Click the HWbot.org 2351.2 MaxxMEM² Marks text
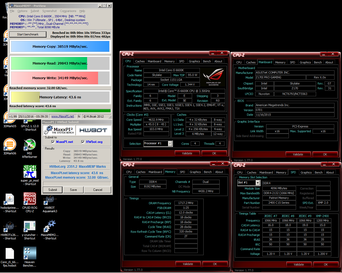This screenshot has height=273, width=342. pyautogui.click(x=77, y=167)
